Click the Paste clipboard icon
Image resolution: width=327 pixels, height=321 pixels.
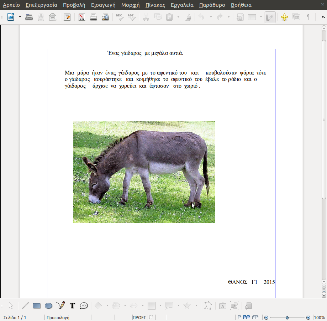coord(169,17)
